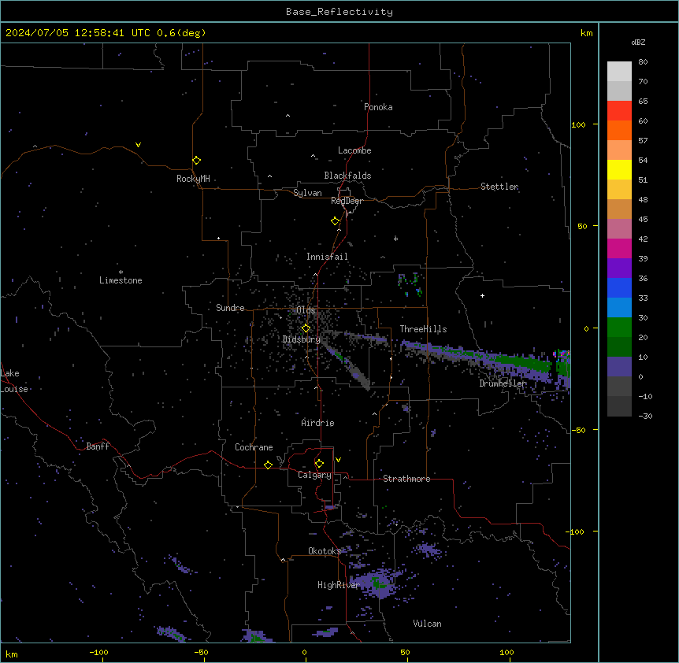Click the Calgary city label
679x663 pixels.
[x=314, y=475]
